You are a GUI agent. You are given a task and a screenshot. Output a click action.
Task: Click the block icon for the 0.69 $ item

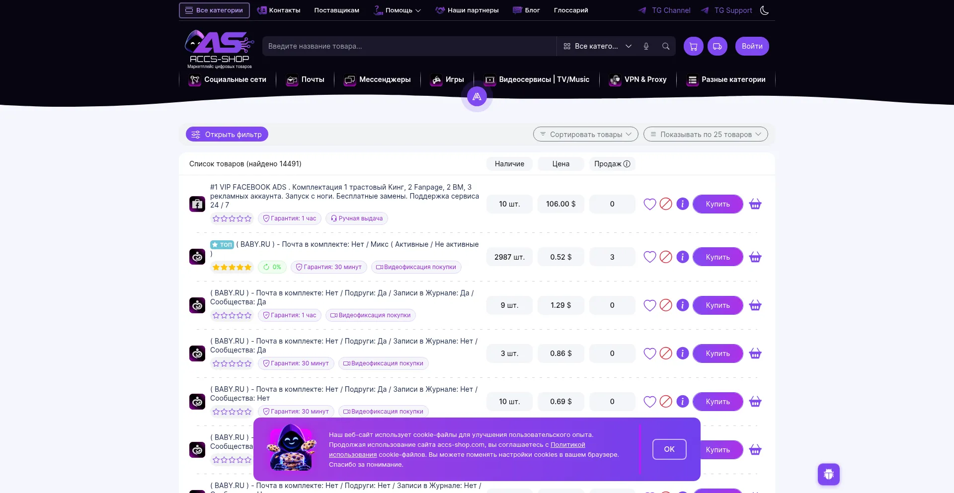coord(666,402)
